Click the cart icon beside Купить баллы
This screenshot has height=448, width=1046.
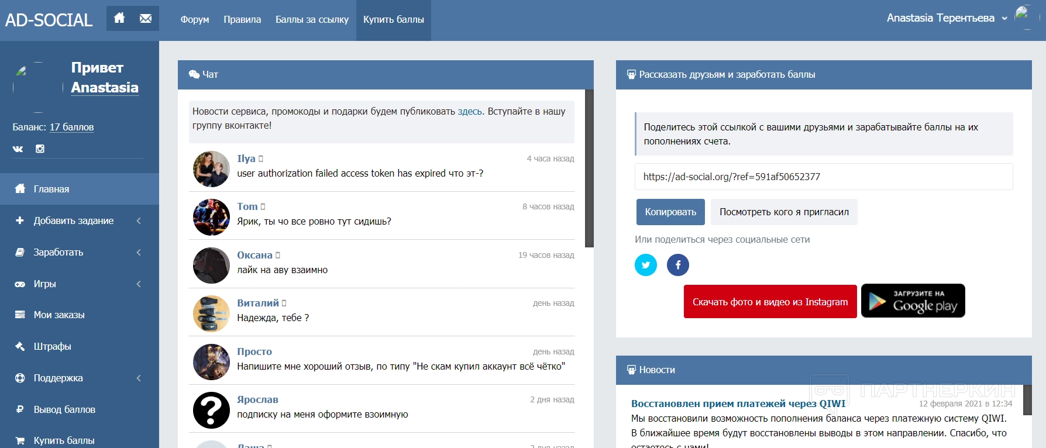point(20,440)
